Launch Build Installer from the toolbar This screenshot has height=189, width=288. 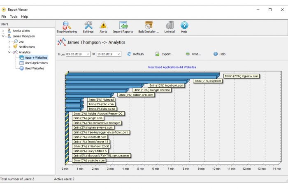click(149, 25)
